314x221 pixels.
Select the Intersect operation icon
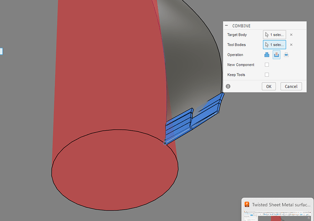286,55
